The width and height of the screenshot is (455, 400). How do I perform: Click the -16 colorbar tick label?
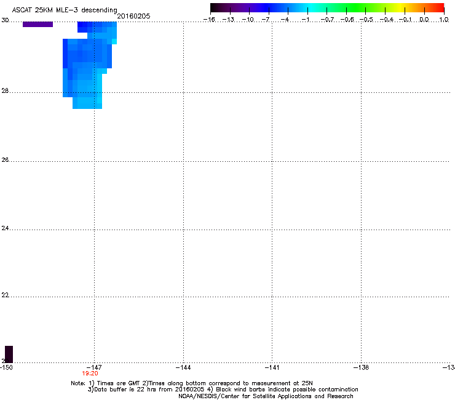209,20
